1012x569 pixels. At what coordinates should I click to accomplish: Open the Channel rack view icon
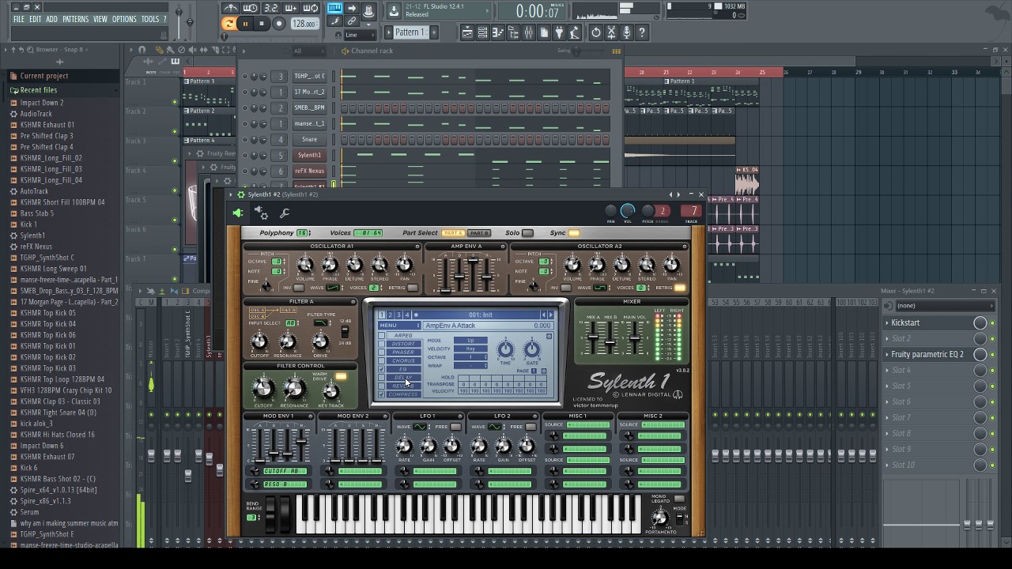[x=481, y=32]
